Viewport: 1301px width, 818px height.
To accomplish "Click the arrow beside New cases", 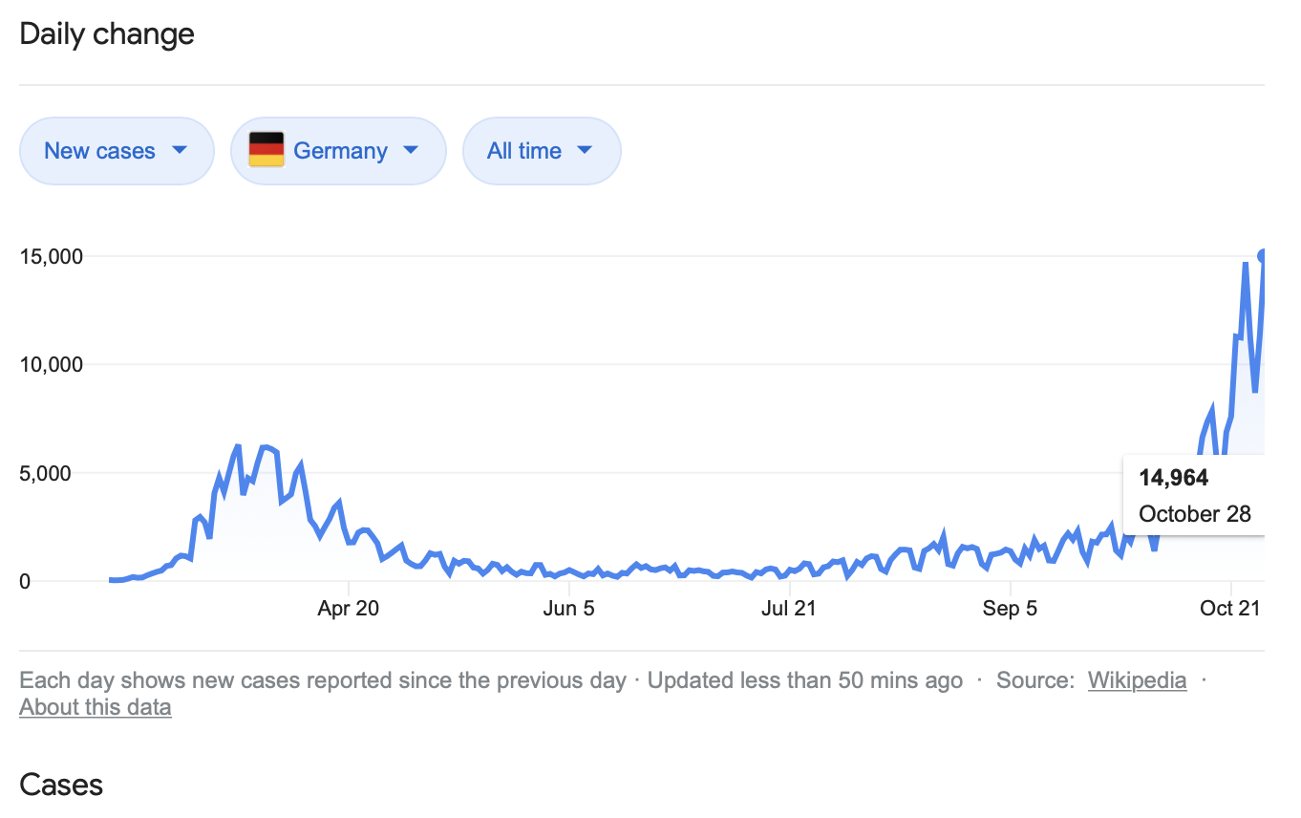I will coord(179,150).
